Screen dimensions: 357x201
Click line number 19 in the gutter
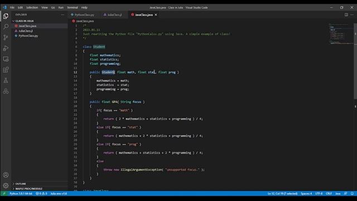75,102
